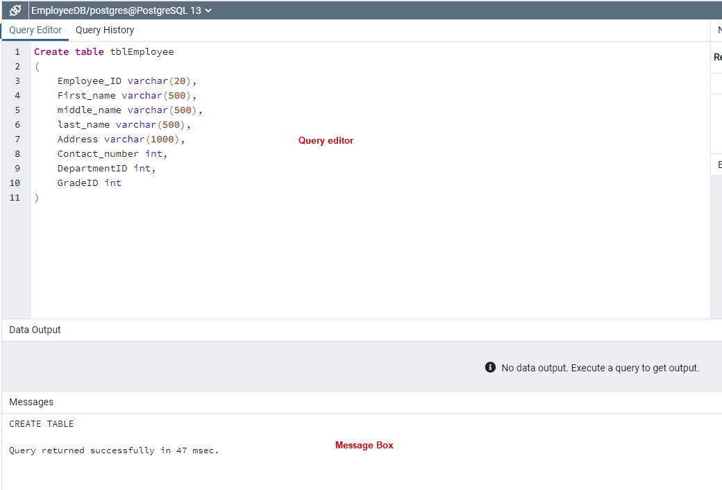The height and width of the screenshot is (490, 722).
Task: Click the 'CREATE TABLE' message text
Action: coord(42,423)
